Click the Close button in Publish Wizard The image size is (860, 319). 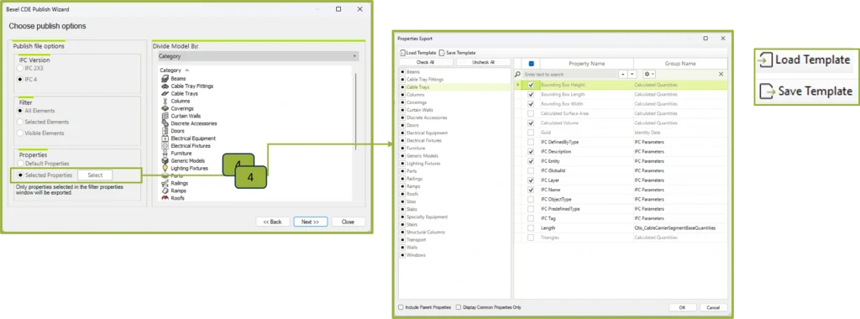coord(348,222)
